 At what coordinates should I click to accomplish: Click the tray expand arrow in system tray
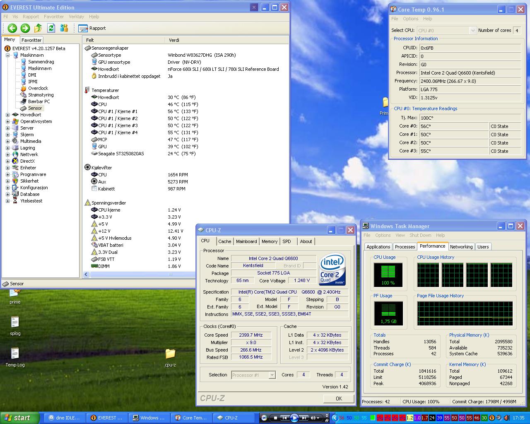[335, 418]
